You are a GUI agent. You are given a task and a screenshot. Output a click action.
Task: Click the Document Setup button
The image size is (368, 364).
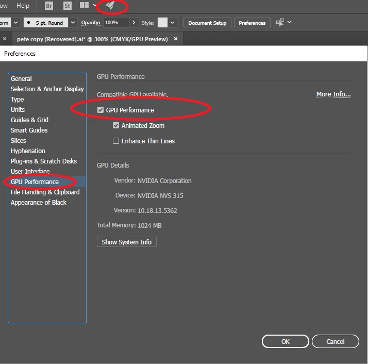click(207, 23)
